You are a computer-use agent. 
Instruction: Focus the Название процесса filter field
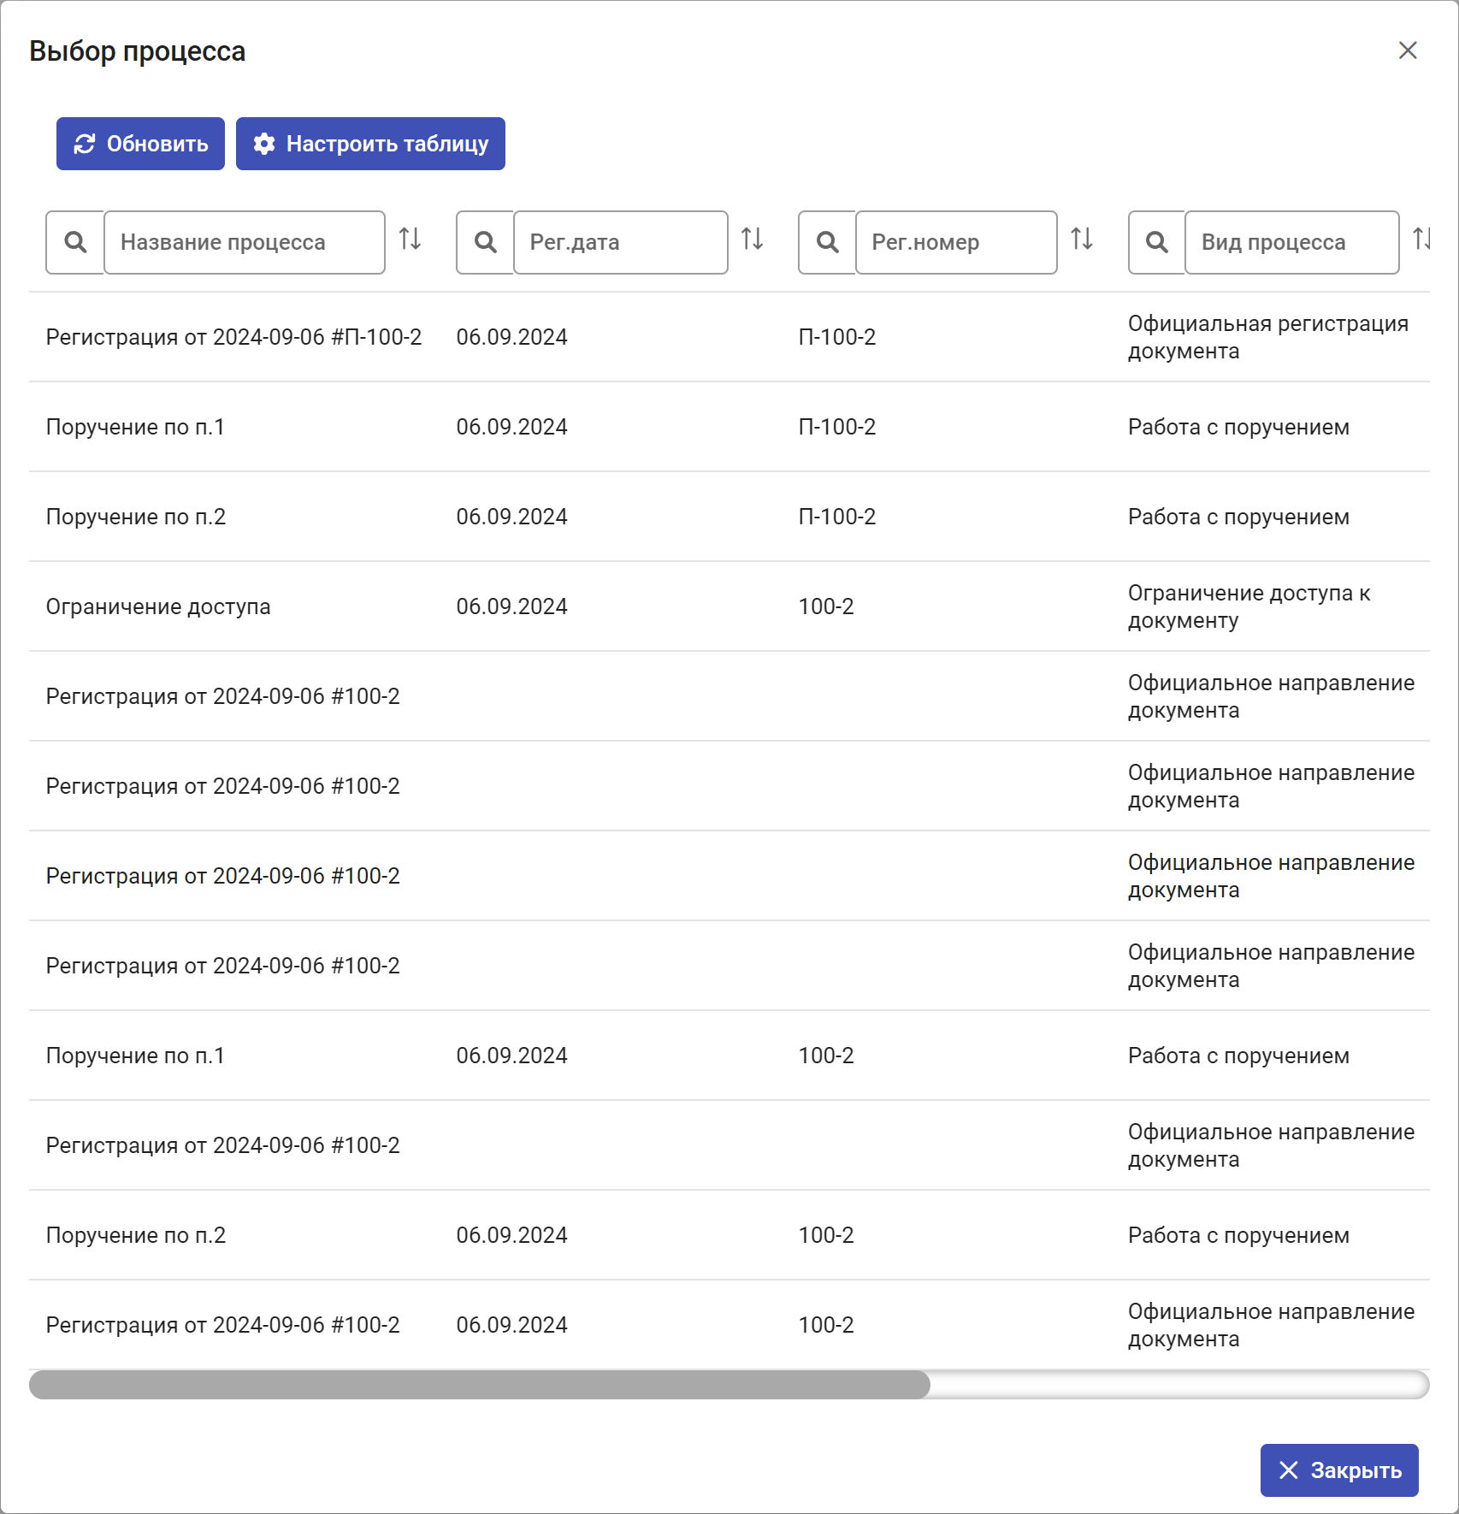click(245, 242)
